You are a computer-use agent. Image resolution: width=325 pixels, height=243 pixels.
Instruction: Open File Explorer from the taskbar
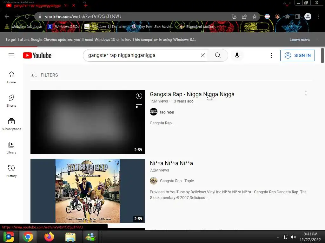coord(70,237)
